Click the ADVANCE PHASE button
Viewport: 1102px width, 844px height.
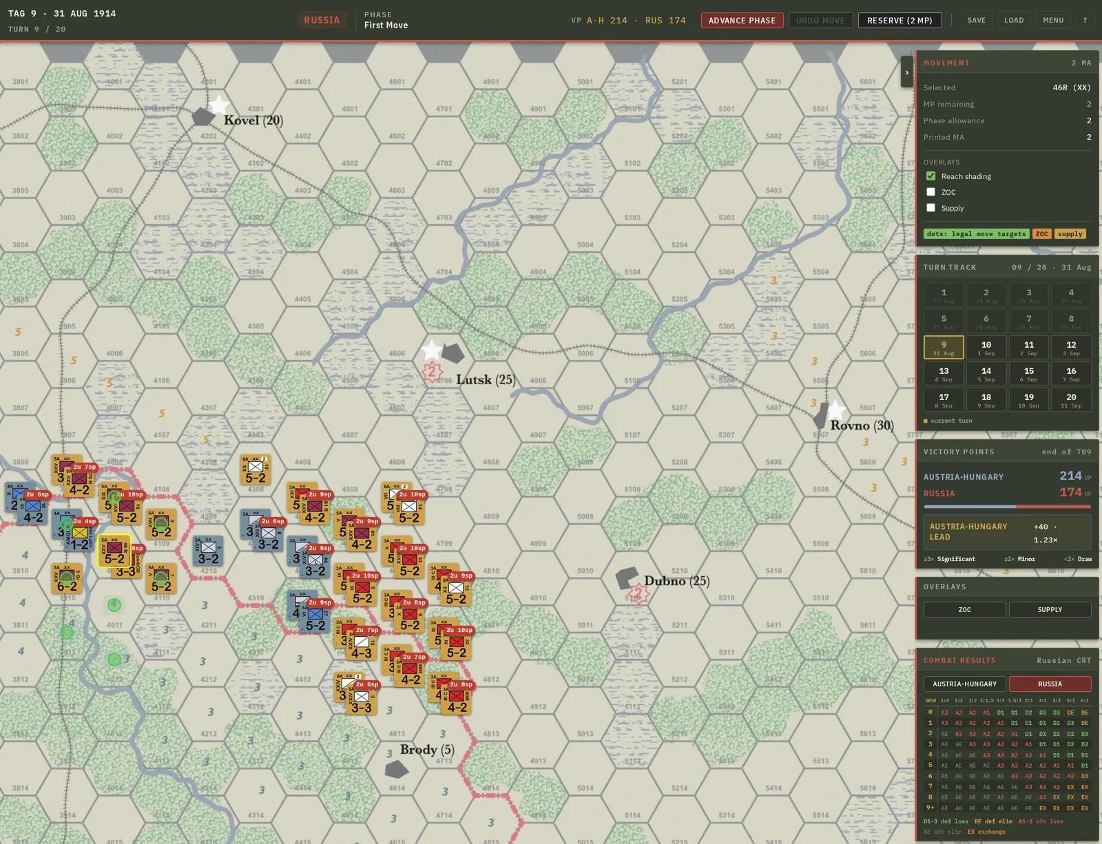[742, 21]
